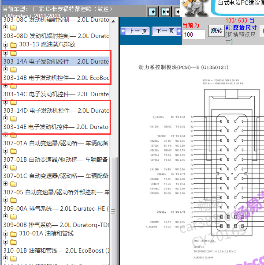The image size is (264, 265).
Task: Expand the 303-13 燃油蒸汽排放 node
Action: point(5,45)
